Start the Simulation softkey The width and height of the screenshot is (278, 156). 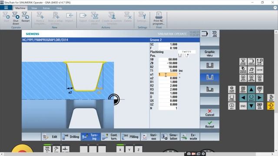tap(170, 137)
